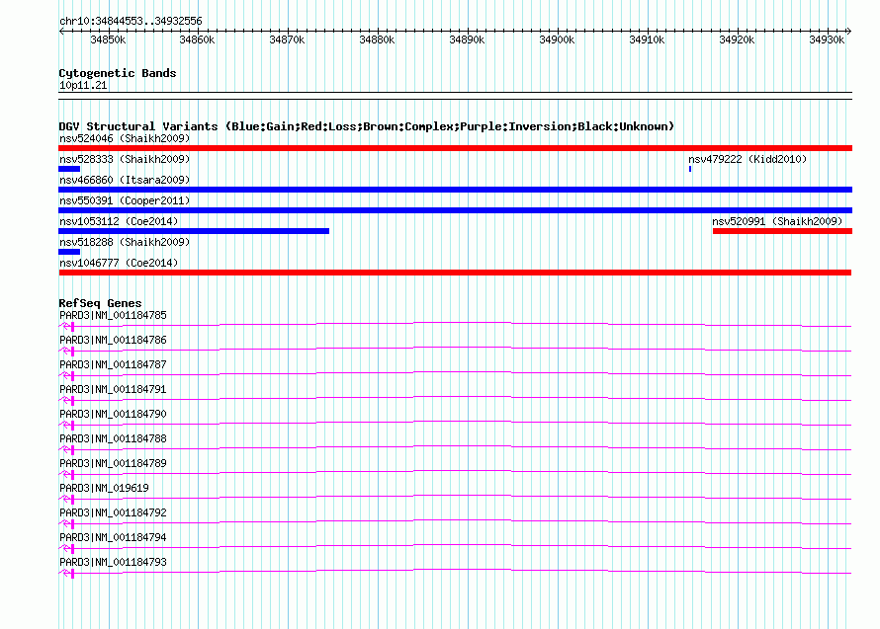Click the 34850k ruler tick label
Viewport: 880px width, 629px height.
tap(108, 39)
